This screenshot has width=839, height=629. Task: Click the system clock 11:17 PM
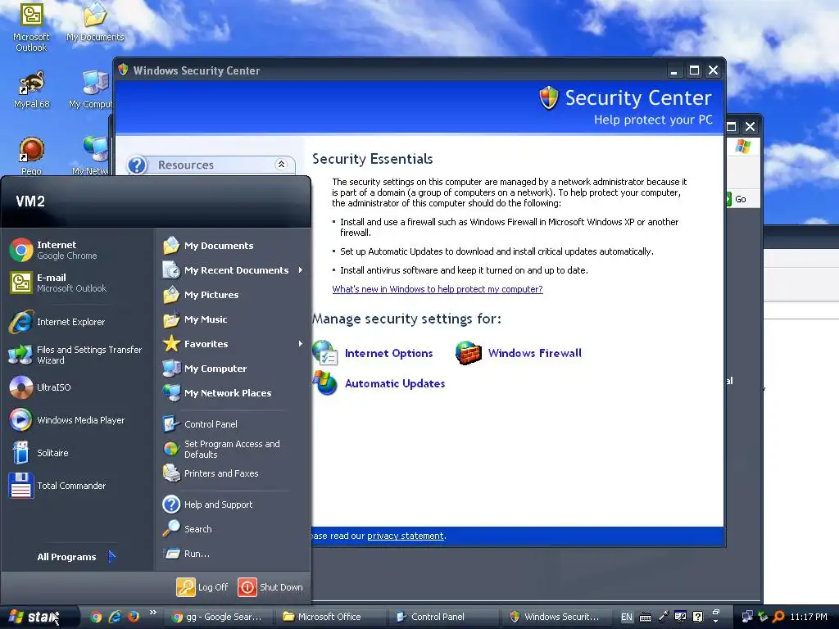809,617
